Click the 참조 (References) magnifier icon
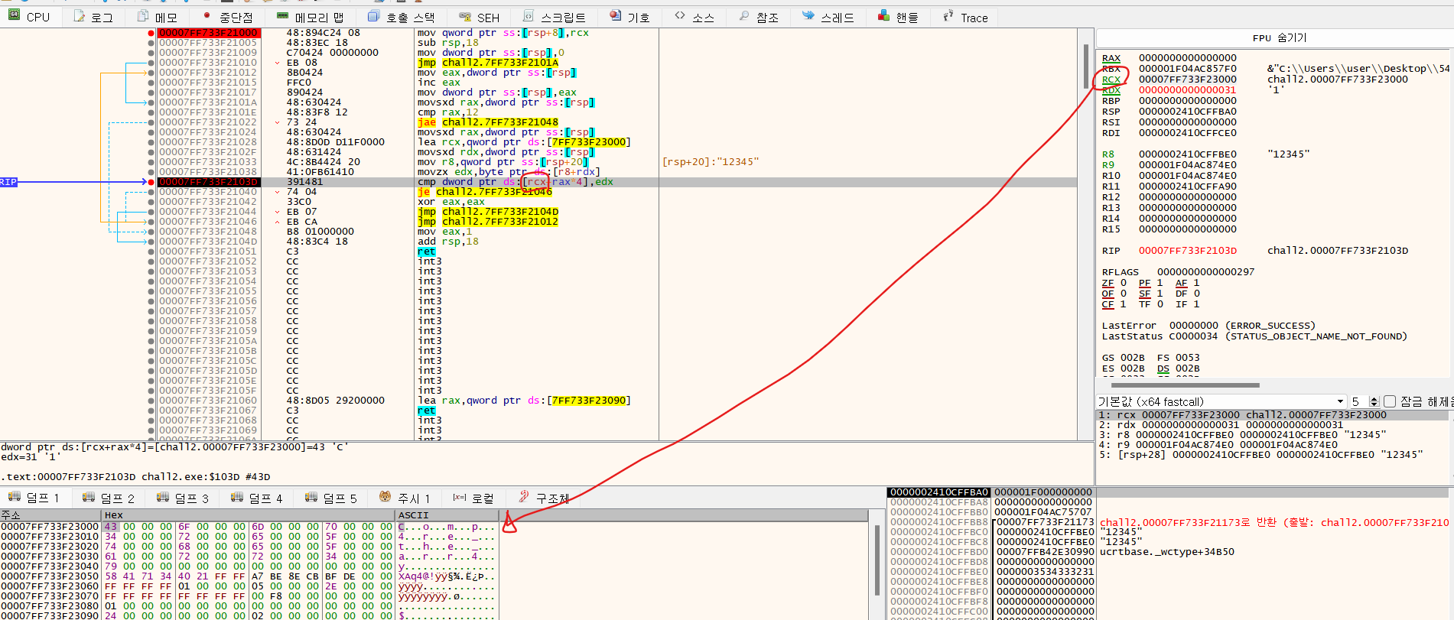The width and height of the screenshot is (1454, 620). (744, 16)
